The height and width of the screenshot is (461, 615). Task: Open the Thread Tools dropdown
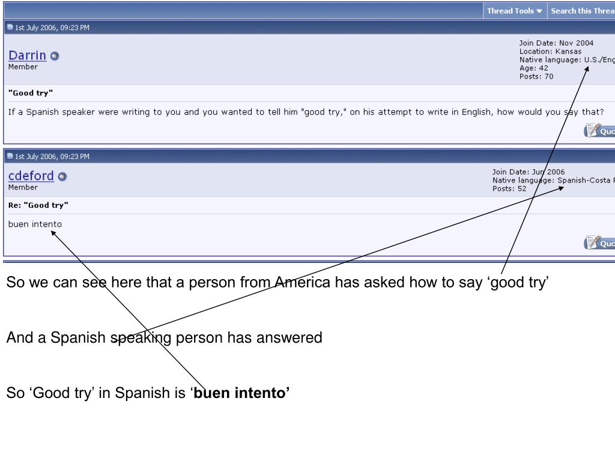tap(515, 11)
